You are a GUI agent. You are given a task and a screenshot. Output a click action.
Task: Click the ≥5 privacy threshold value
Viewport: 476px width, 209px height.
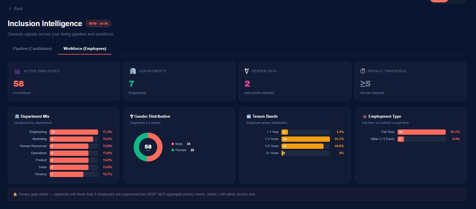pyautogui.click(x=365, y=84)
